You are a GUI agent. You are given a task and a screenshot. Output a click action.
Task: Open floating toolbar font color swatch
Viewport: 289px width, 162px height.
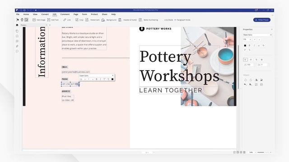(x=112, y=79)
